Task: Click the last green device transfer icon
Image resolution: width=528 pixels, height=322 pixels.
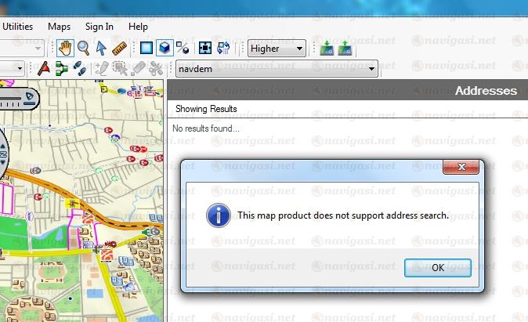Action: click(345, 49)
